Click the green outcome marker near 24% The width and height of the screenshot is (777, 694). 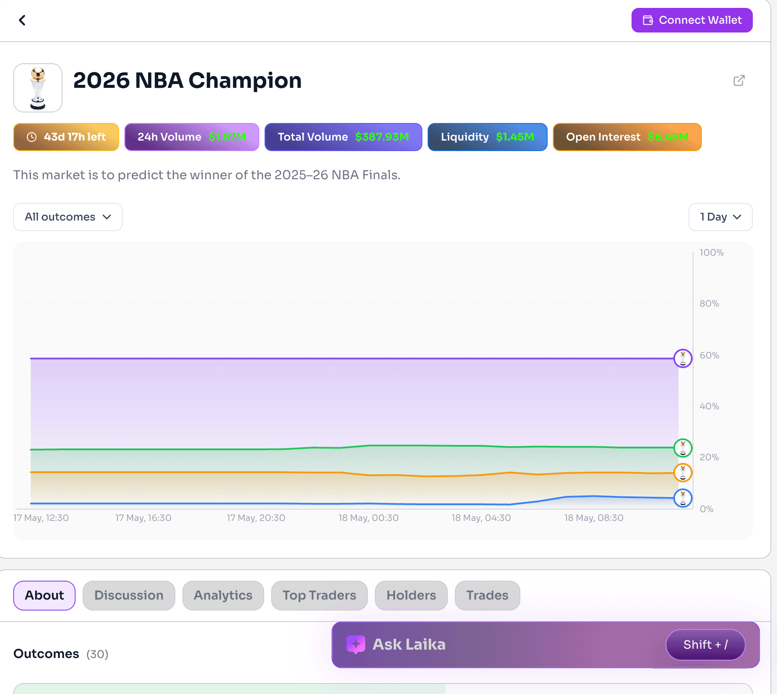click(683, 448)
